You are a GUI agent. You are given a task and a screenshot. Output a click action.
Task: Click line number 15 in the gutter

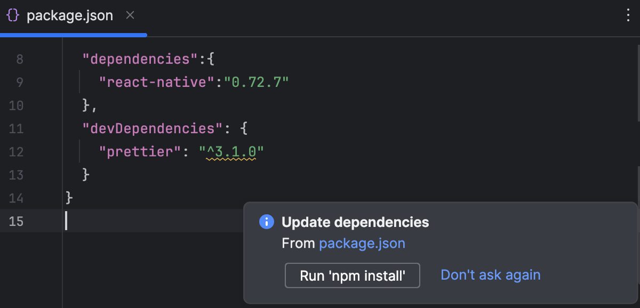pyautogui.click(x=17, y=221)
